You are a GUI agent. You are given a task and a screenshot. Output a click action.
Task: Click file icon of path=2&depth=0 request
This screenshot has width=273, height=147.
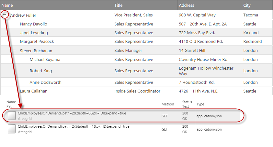tap(12, 116)
